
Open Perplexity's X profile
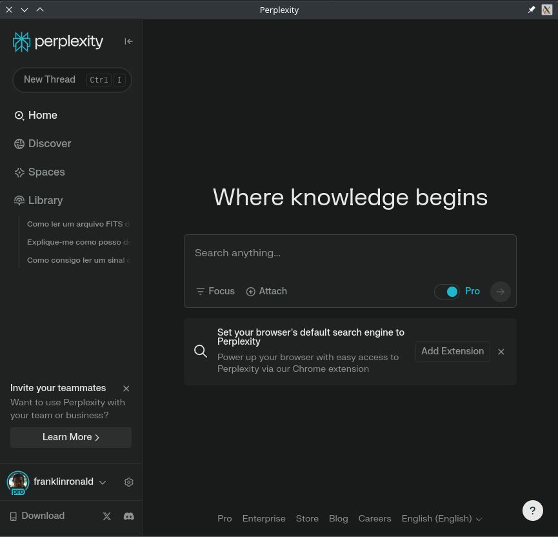coord(106,516)
